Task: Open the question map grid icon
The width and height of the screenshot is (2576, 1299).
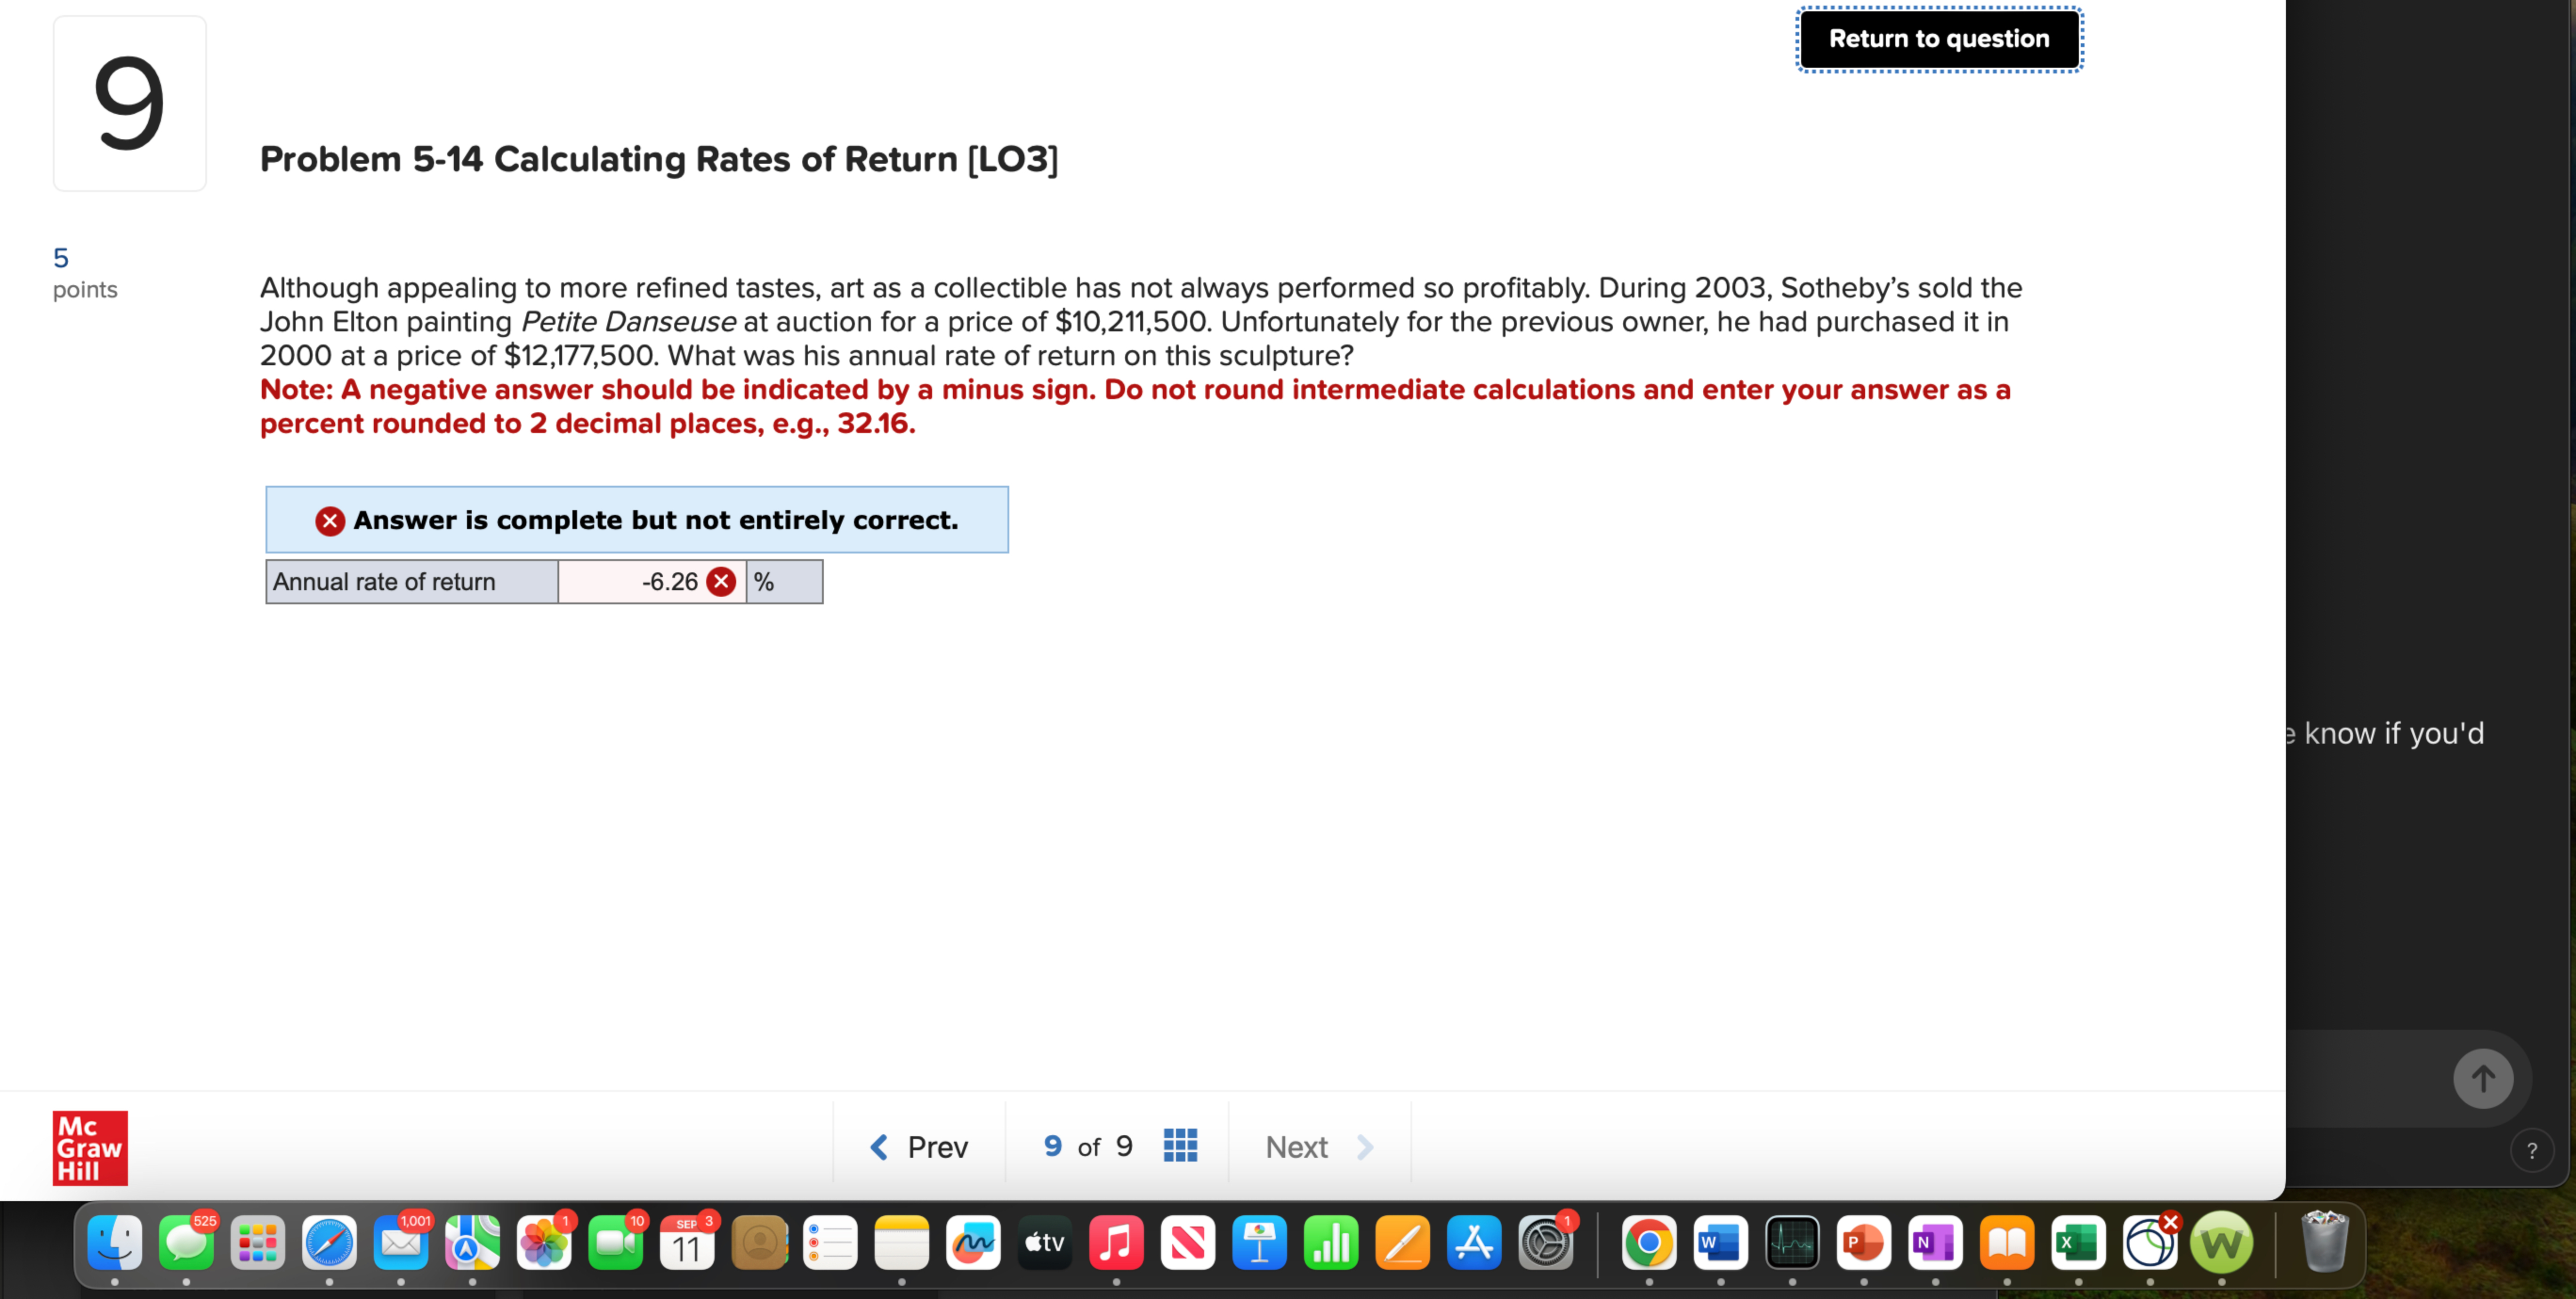Action: (x=1180, y=1146)
